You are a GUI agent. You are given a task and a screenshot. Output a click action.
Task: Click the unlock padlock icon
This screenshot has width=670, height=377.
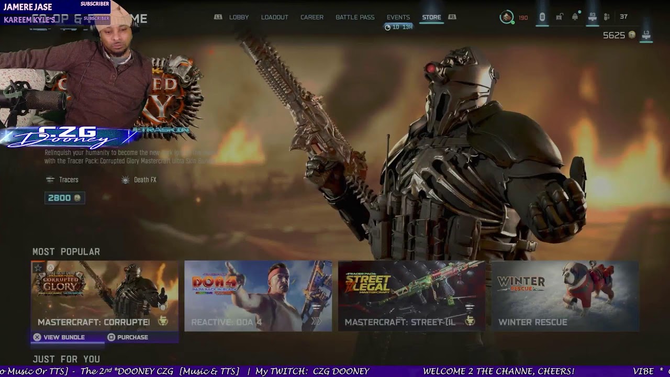coord(559,17)
